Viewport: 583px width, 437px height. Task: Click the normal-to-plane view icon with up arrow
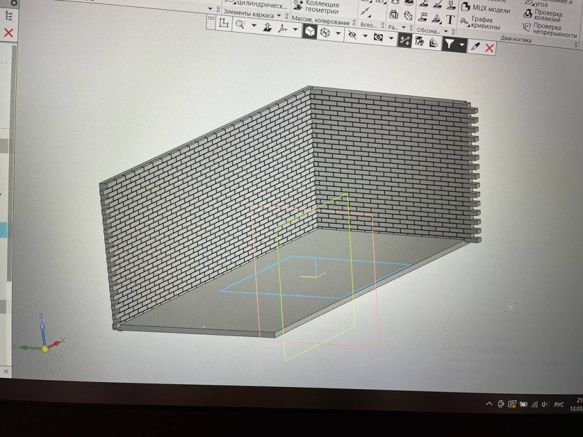(x=268, y=27)
